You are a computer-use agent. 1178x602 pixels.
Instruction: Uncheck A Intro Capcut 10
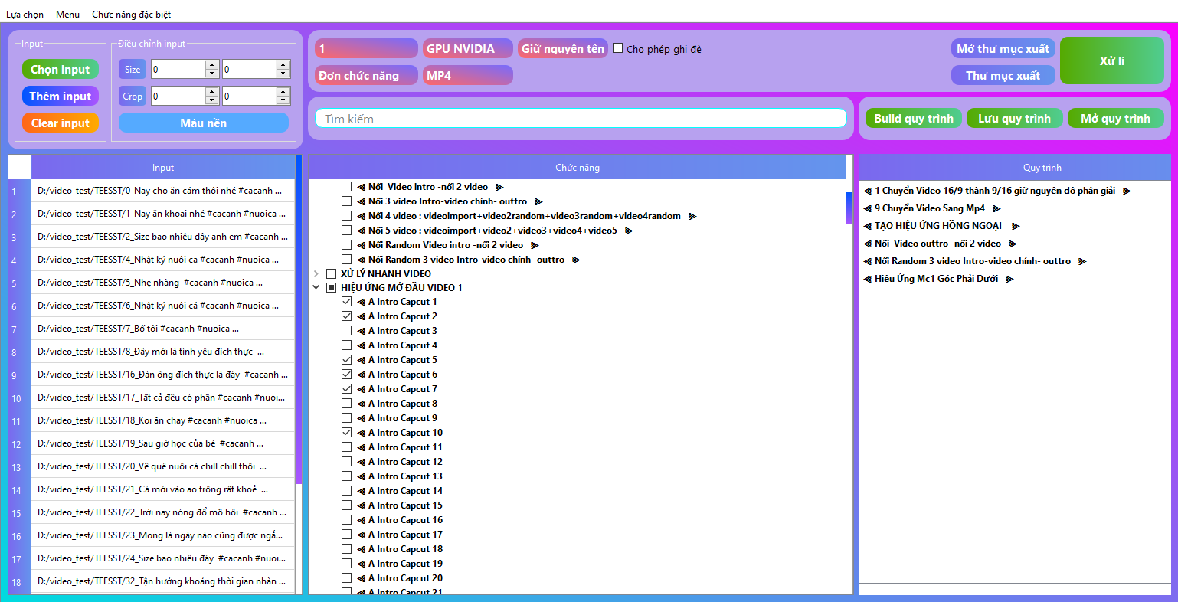[347, 433]
